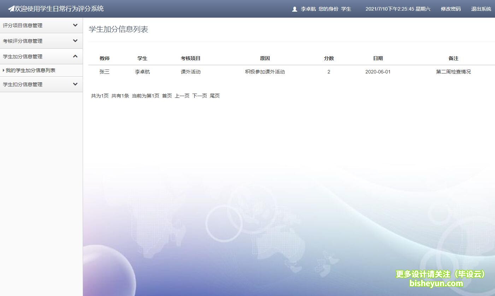Click 下一页 to view next page
495x296 pixels.
[x=199, y=95]
